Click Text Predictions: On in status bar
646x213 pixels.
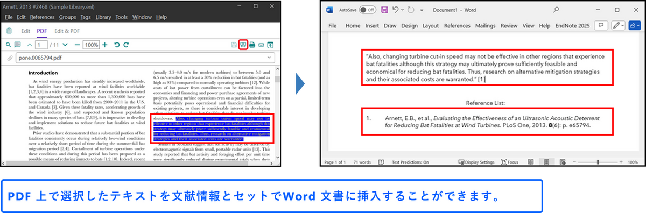[410, 162]
